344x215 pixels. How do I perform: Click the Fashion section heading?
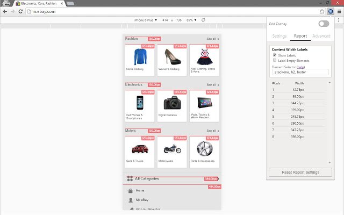tap(131, 39)
